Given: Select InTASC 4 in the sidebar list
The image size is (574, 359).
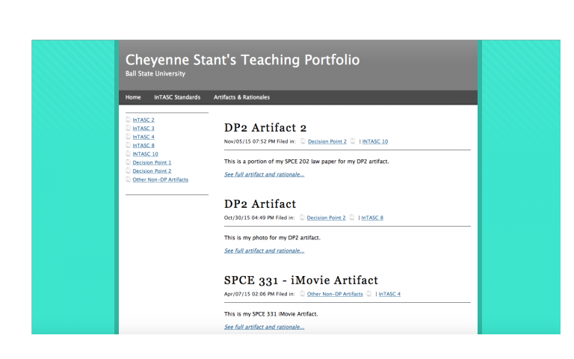Looking at the screenshot, I should (x=143, y=137).
